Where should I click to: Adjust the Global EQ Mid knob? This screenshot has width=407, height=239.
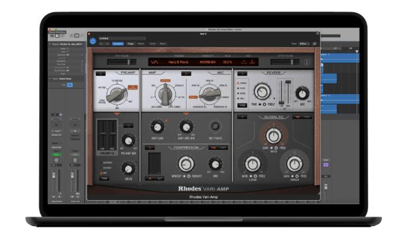273,135
